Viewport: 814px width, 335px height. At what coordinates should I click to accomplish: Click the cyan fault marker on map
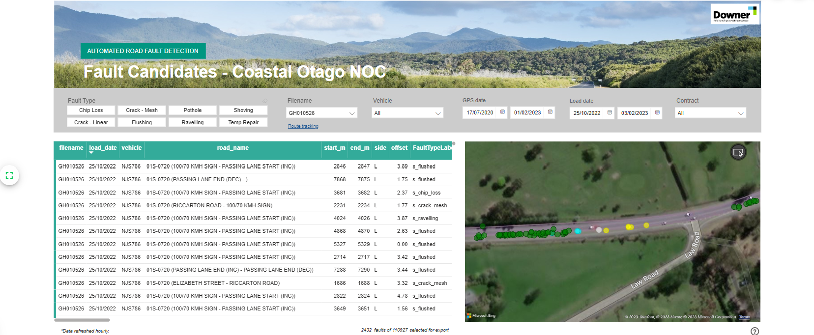click(x=578, y=231)
